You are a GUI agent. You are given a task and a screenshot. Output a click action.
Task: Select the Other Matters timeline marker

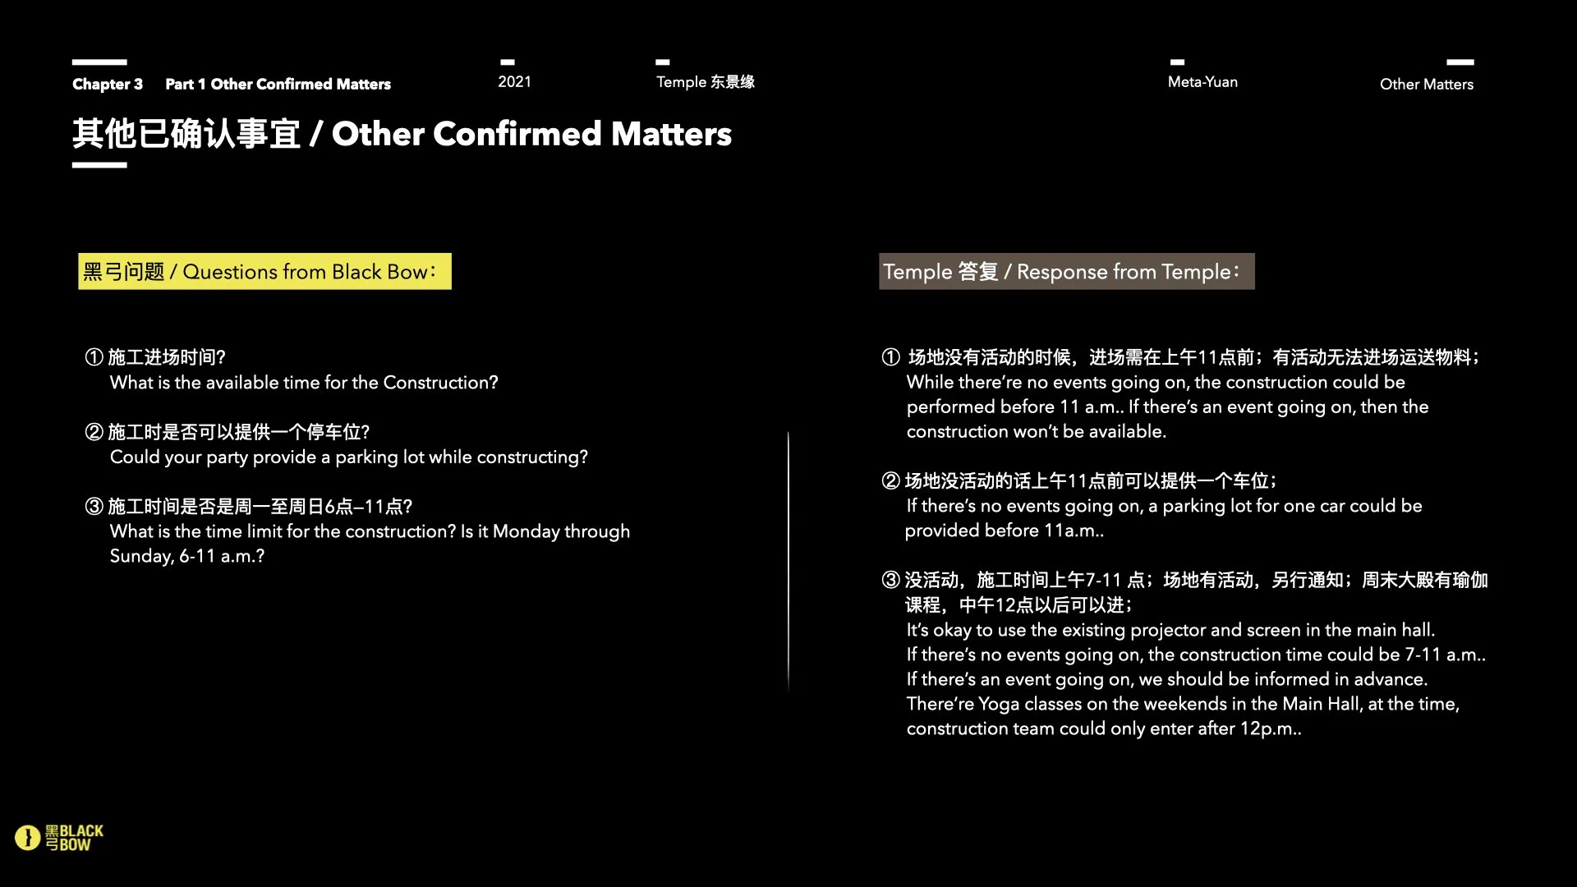pyautogui.click(x=1426, y=84)
